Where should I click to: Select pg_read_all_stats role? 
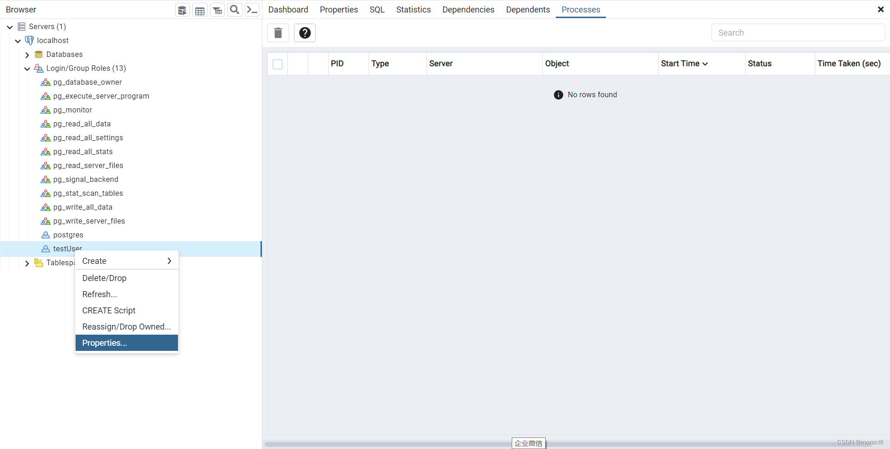(x=83, y=151)
